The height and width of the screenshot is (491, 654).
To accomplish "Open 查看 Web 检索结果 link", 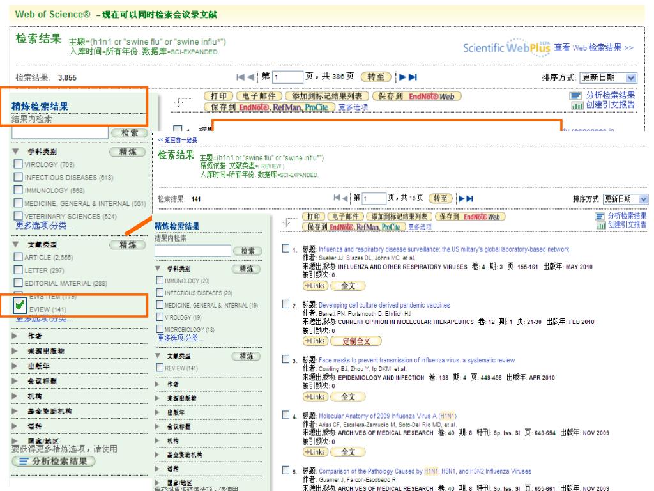I will coord(593,47).
